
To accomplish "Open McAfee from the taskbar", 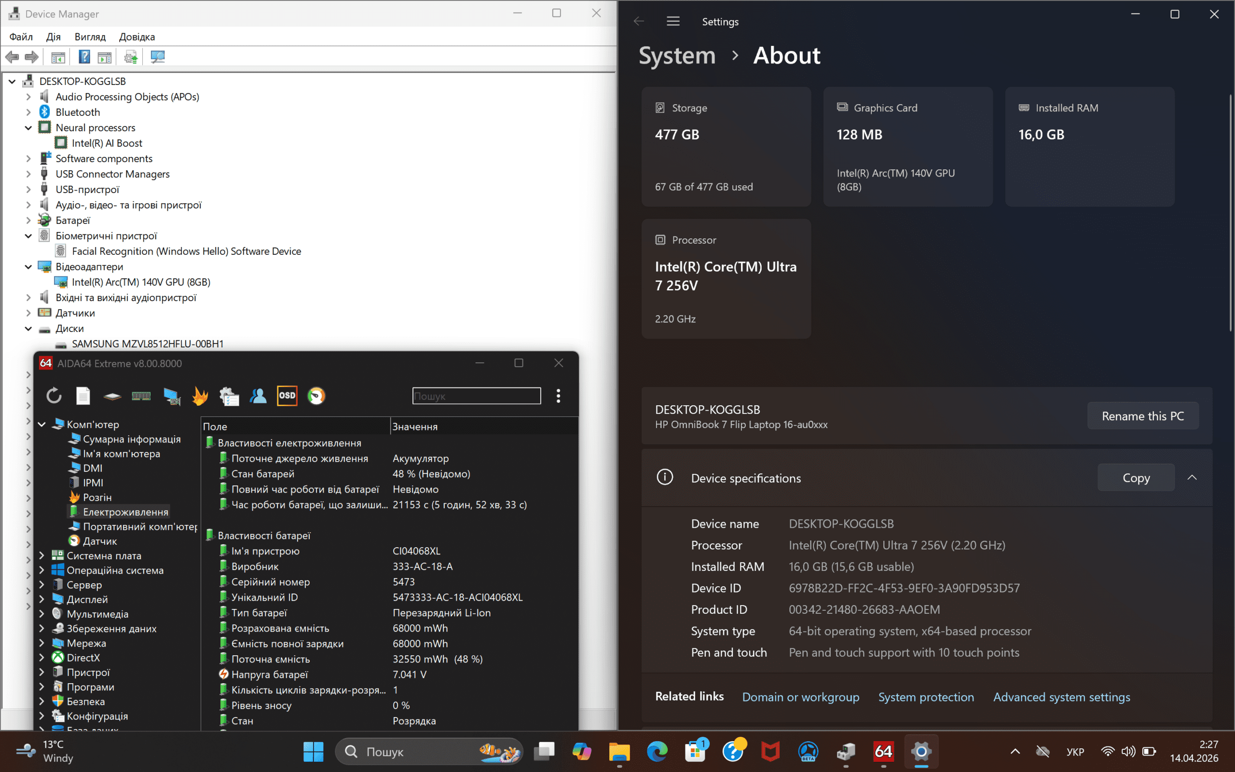I will point(770,752).
